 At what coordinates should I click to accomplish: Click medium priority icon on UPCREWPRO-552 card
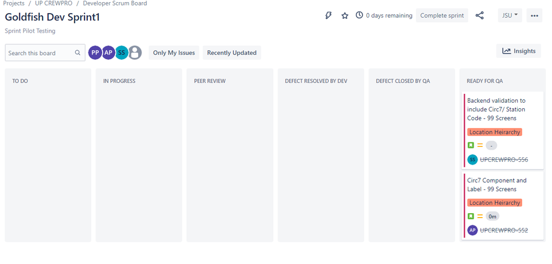pos(480,216)
